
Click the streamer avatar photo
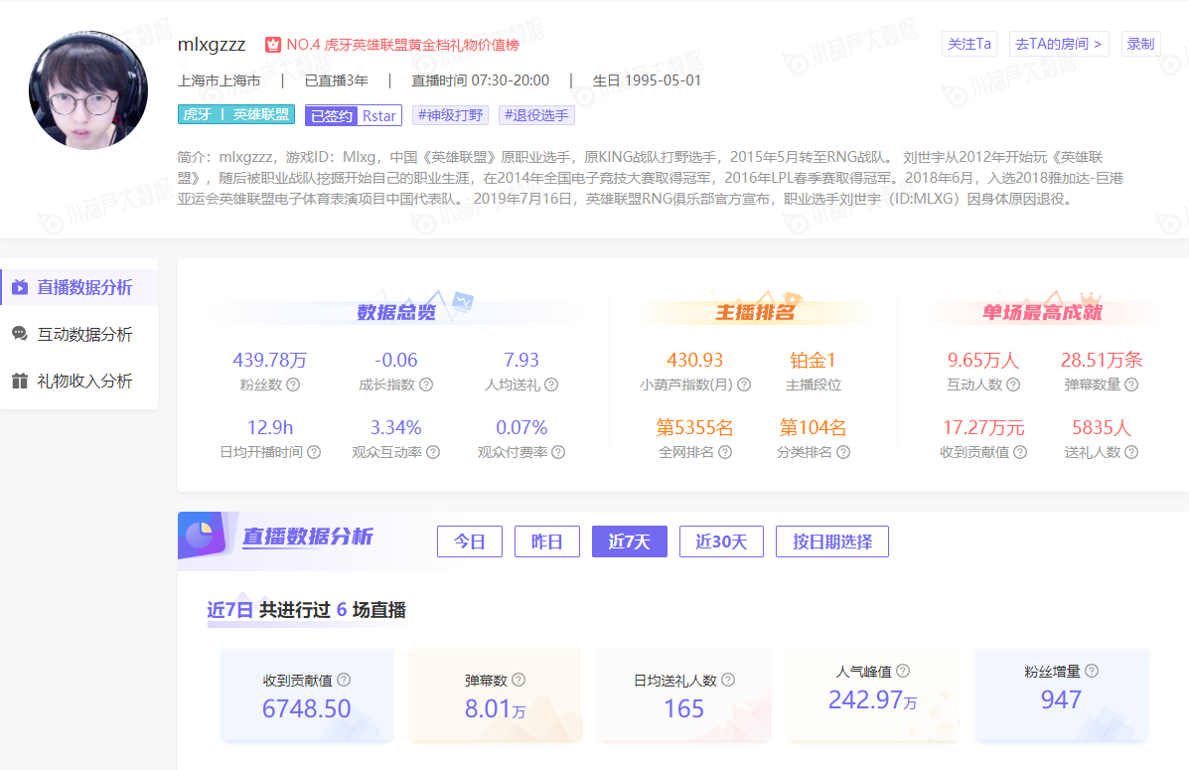tap(88, 90)
